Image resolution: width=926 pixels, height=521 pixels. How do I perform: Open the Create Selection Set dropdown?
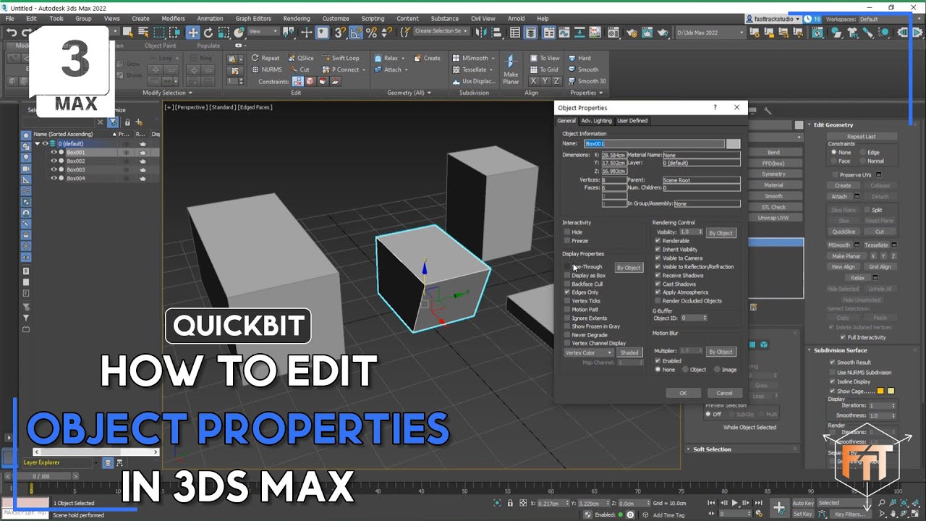coord(441,32)
